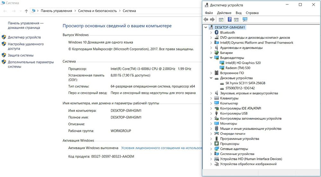The height and width of the screenshot is (177, 321).
Task: Click Система и безопасность breadcrumb
Action: pos(98,11)
